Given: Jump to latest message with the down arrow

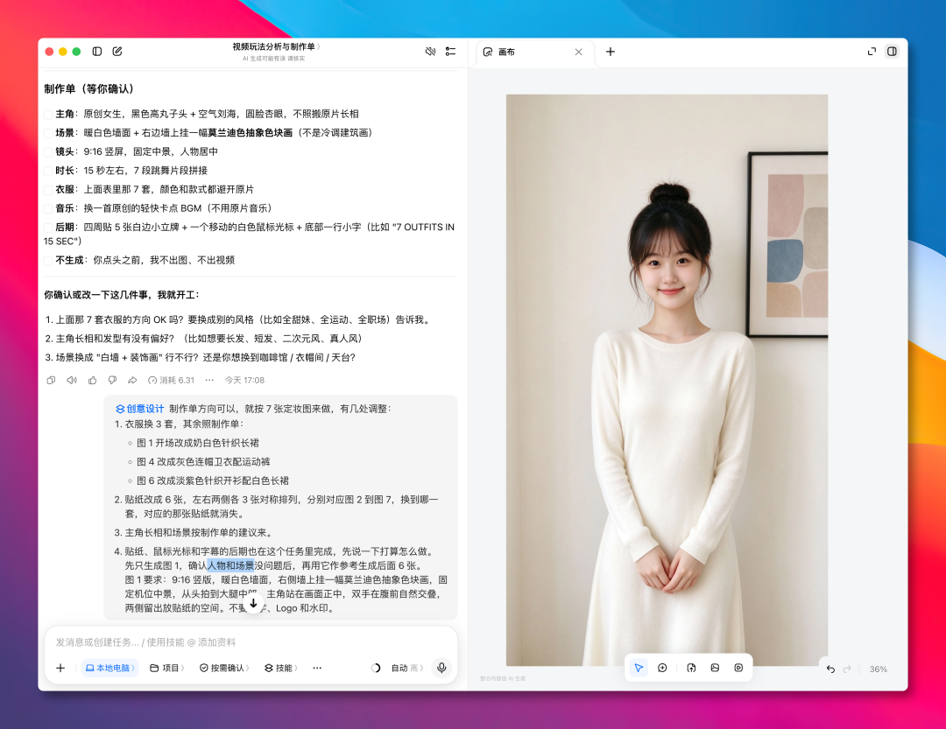Looking at the screenshot, I should (253, 603).
